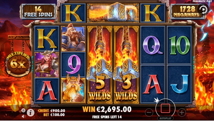
Task: Decrease bet with minus button
Action: (149, 112)
